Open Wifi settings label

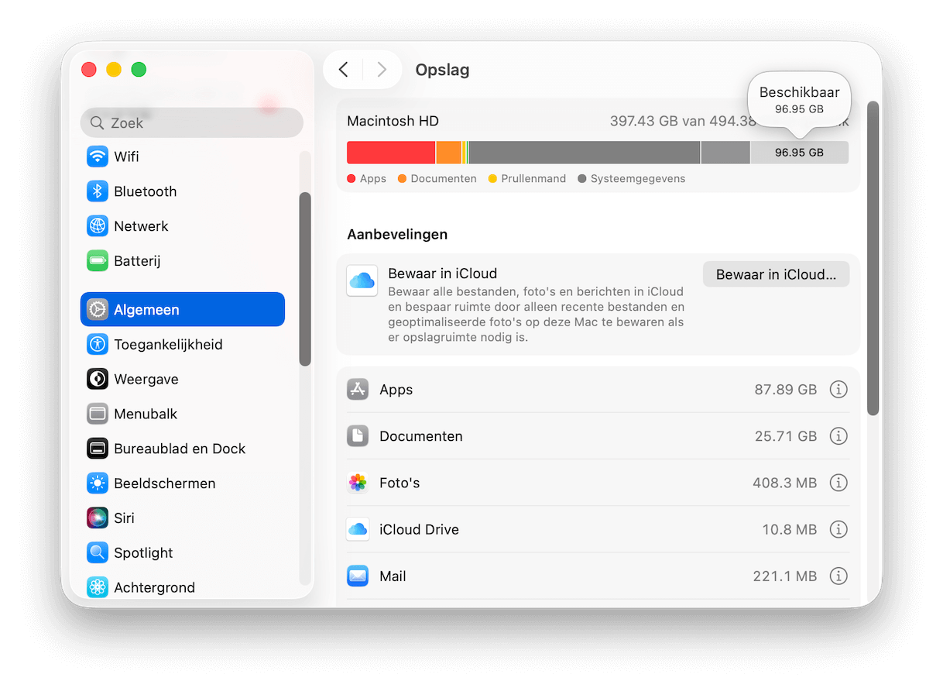(x=126, y=157)
